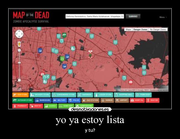Click the desmotivaciones.es watermark link
Screen dimensions: 180x139
point(90,109)
